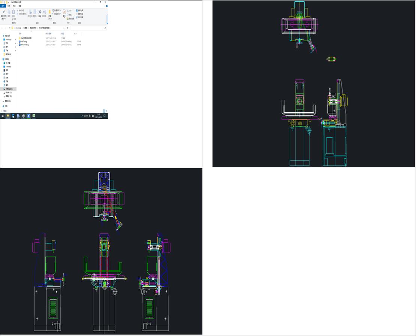Click the Edit icon in the Open group
The width and height of the screenshot is (416, 336).
coord(69,15)
